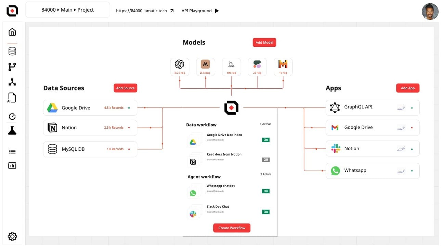Select the hierarchy nodes icon in sidebar
Image resolution: width=442 pixels, height=248 pixels.
pyautogui.click(x=12, y=82)
